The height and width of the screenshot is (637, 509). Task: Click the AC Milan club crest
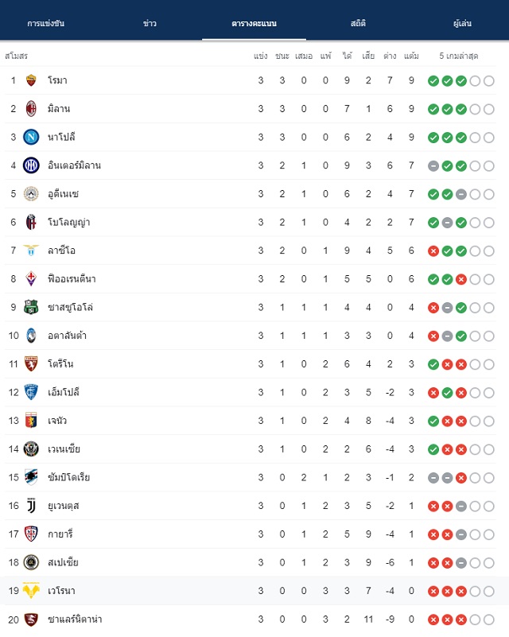coord(31,109)
